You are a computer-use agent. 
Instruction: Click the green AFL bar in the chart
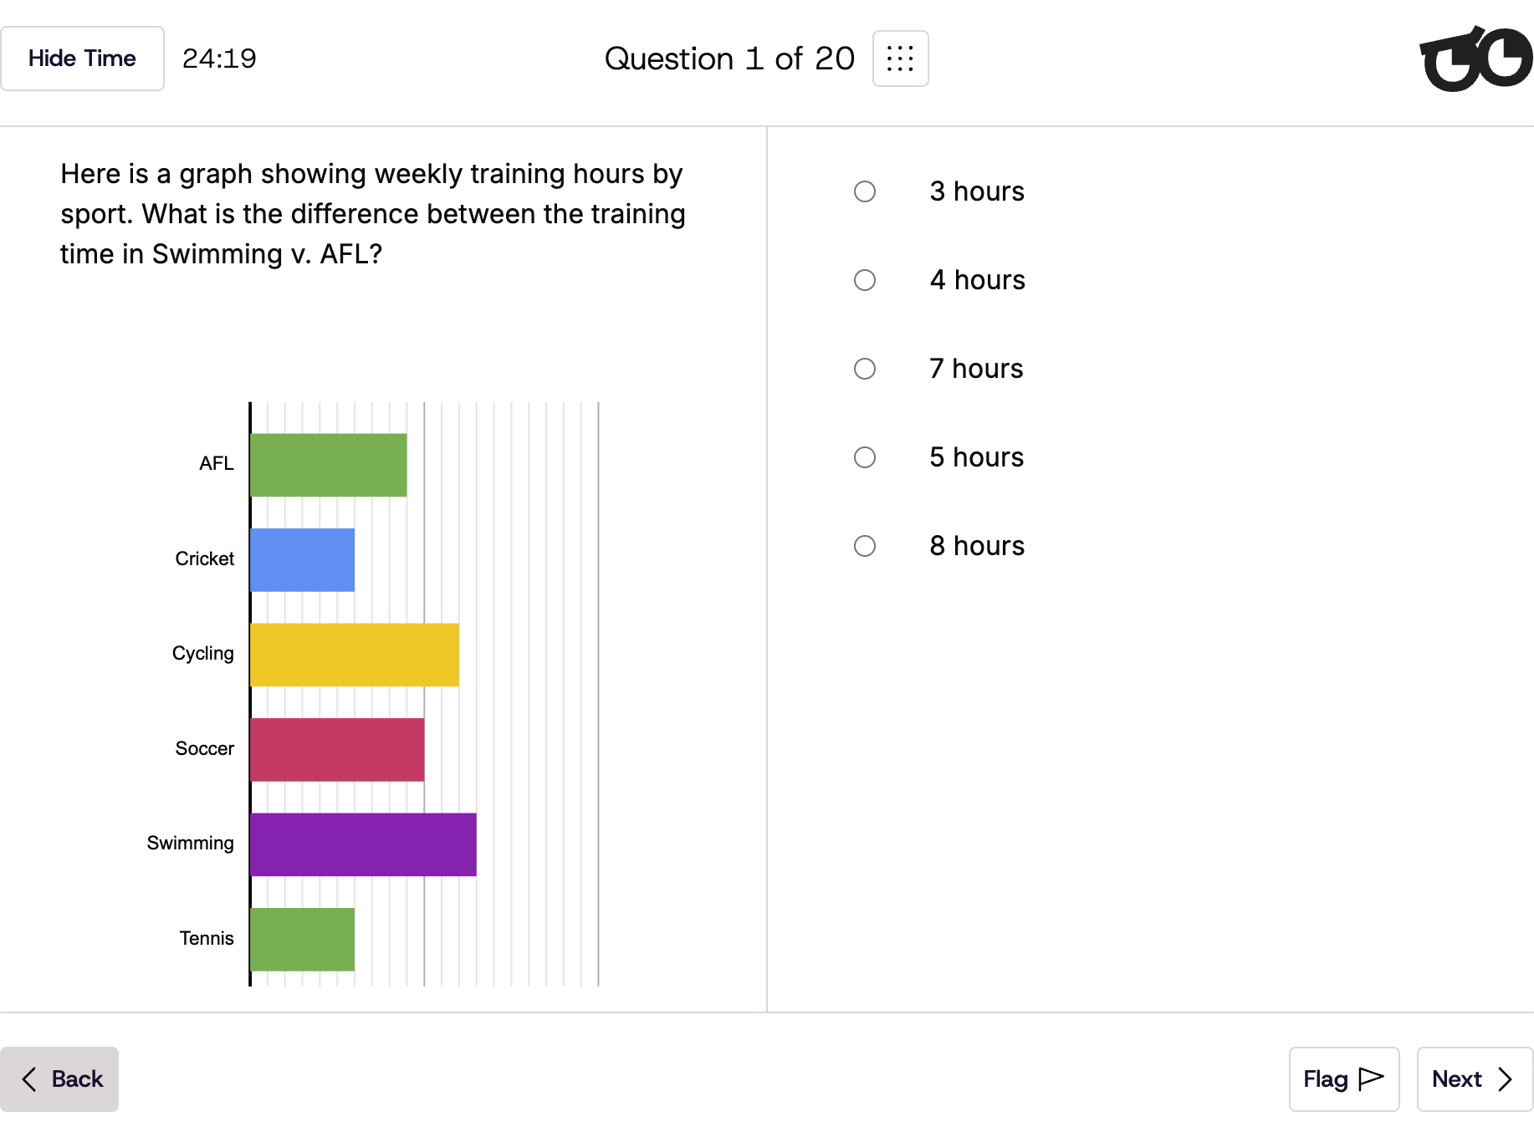point(329,464)
